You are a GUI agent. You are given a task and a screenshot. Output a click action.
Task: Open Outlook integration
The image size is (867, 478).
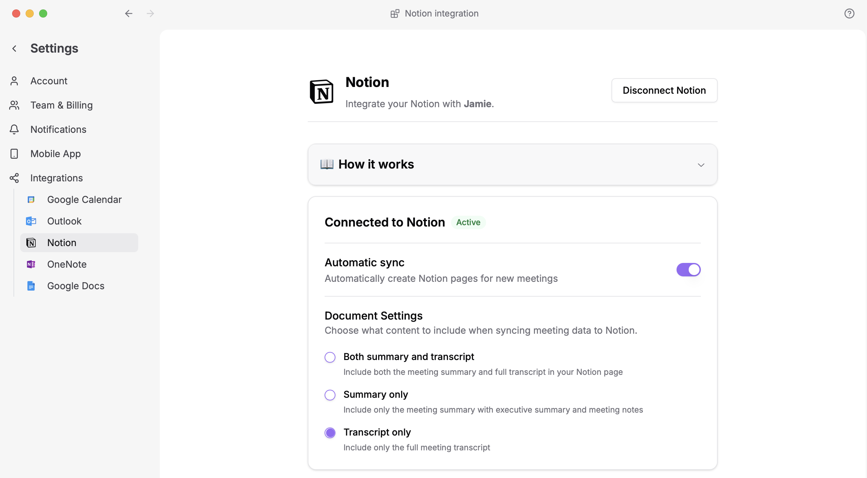click(x=79, y=221)
